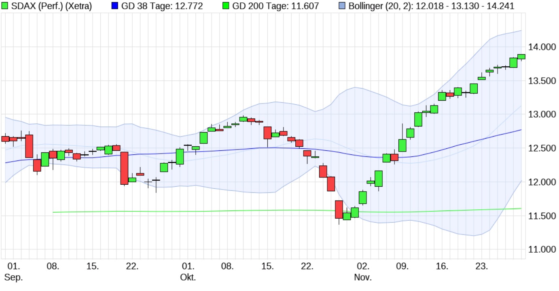Select the lowest candlestick near the Nov. label
Screen dimensions: 559x291
[347, 217]
